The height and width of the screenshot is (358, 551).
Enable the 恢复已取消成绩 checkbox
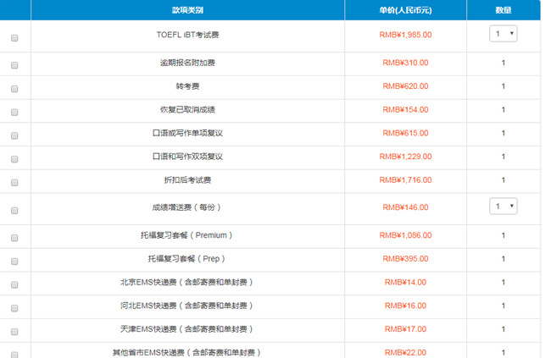14,113
